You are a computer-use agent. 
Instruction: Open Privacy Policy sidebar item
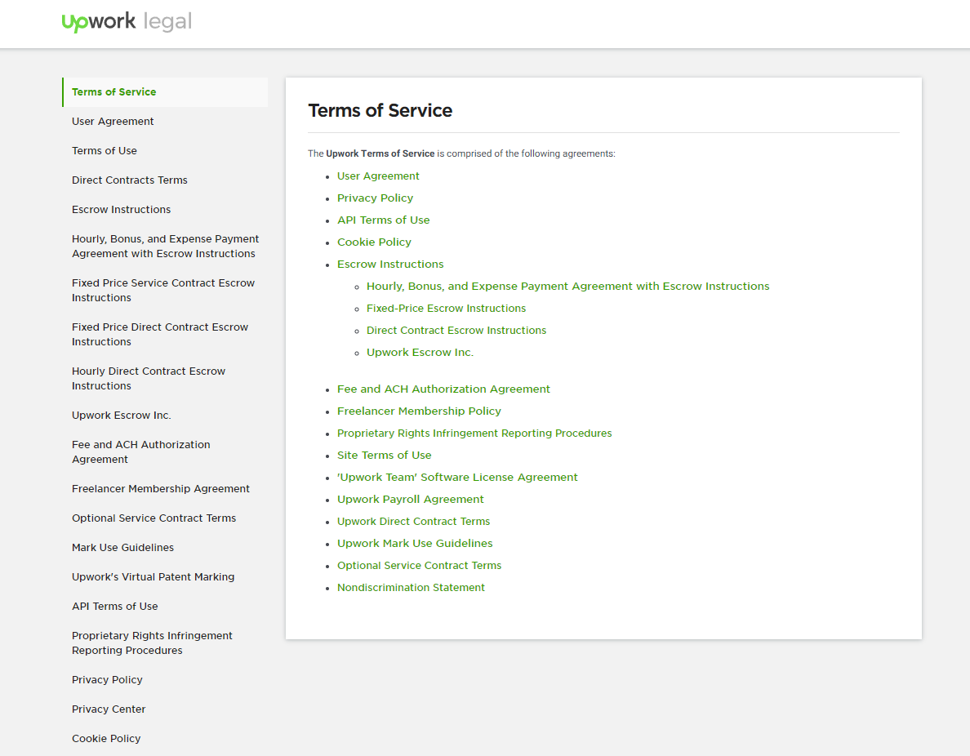(107, 680)
